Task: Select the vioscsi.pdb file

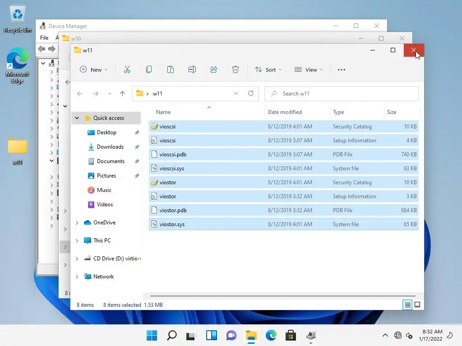Action: click(283, 155)
